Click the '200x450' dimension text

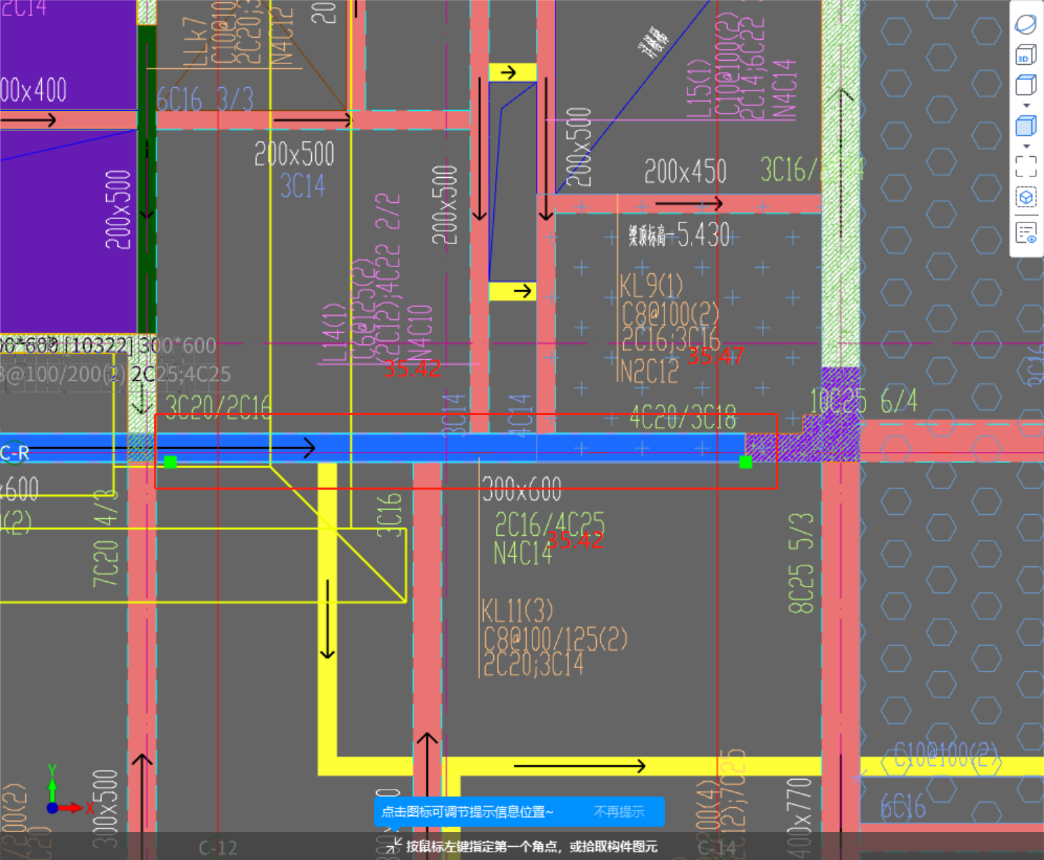pos(685,172)
